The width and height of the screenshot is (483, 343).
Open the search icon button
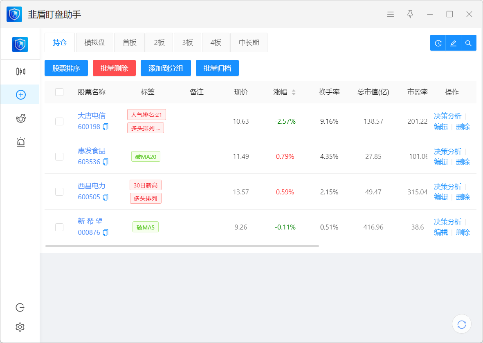pyautogui.click(x=469, y=43)
